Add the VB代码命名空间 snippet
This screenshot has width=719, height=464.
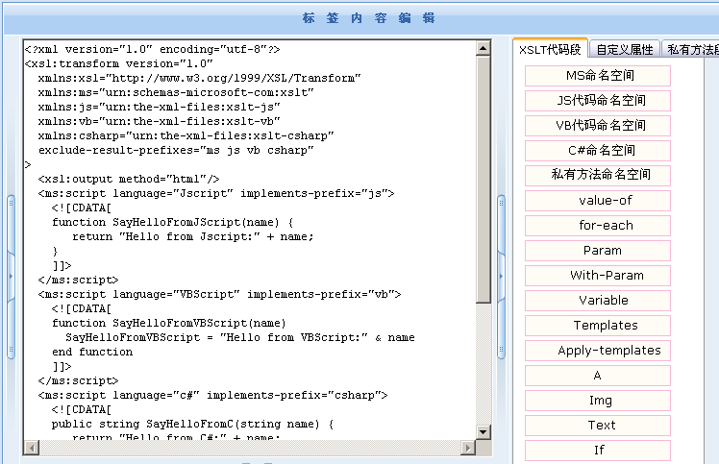click(598, 126)
